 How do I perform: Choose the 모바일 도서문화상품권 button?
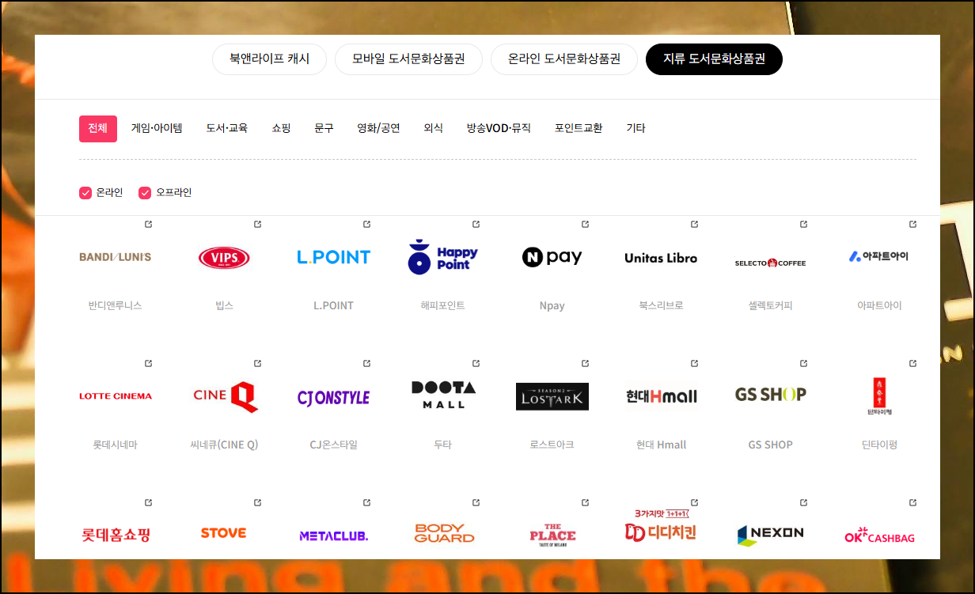[408, 59]
